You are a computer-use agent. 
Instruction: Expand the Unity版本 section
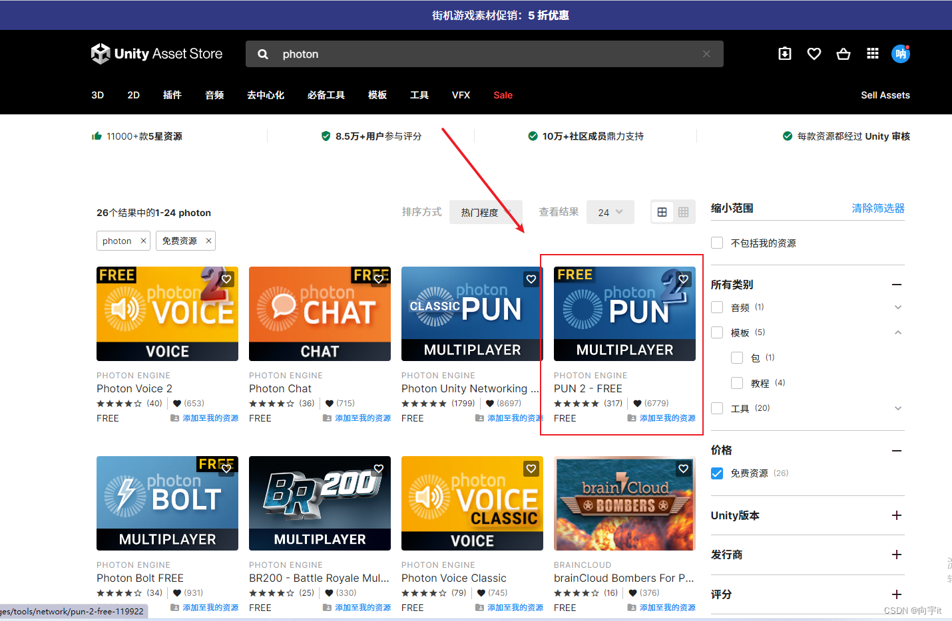pos(897,515)
